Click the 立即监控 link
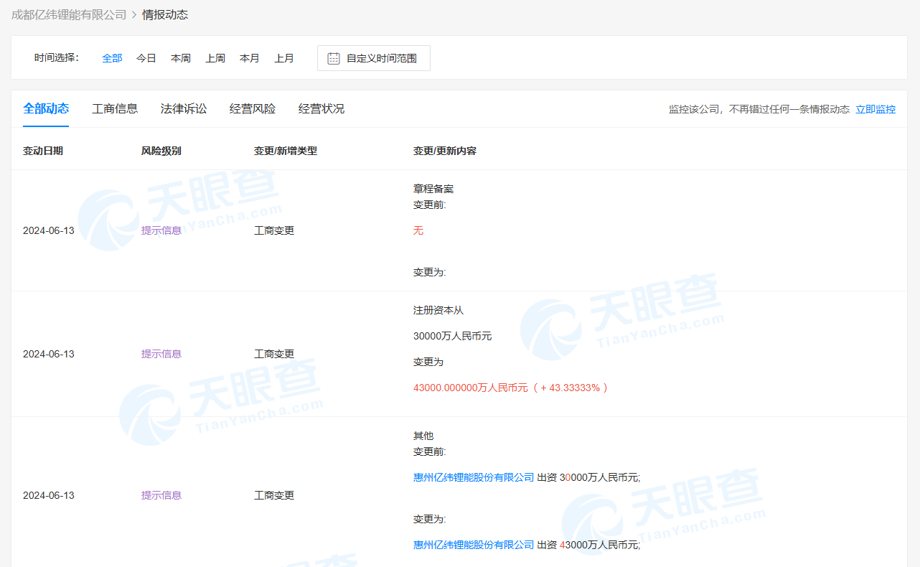920x567 pixels. point(876,109)
